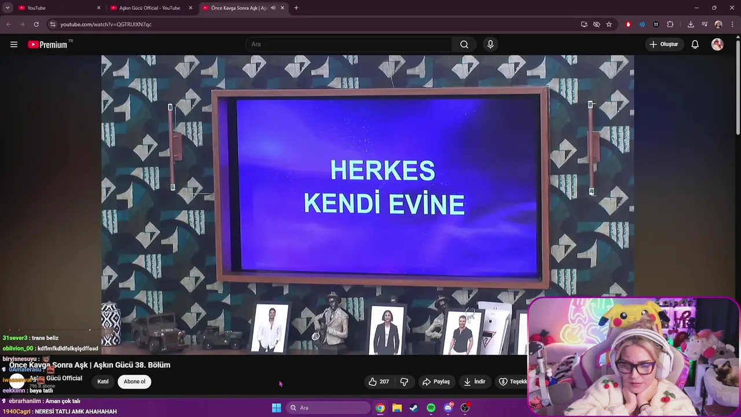Open Spotify from the taskbar
741x417 pixels.
point(431,408)
